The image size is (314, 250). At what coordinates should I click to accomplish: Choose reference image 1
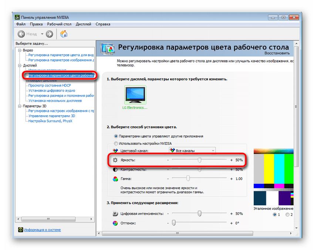(274, 215)
